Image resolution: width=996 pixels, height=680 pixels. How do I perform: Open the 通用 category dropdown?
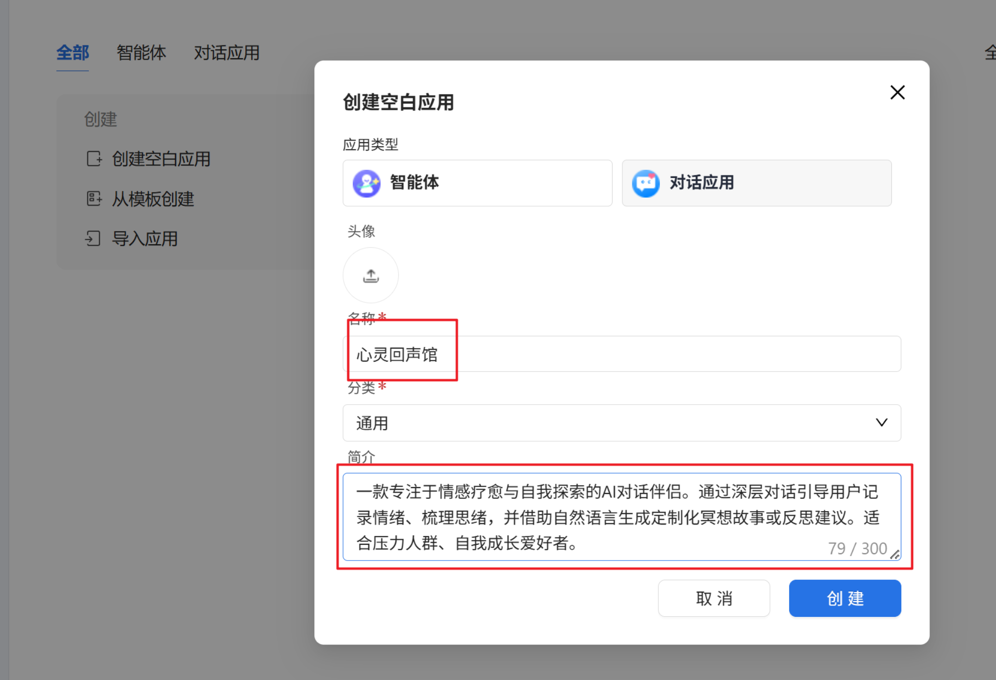[x=621, y=423]
